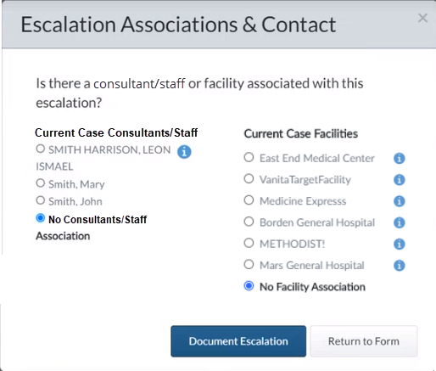Select Borden General Hospital radio button

pos(249,222)
